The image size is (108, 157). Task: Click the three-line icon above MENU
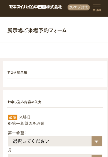click(97, 5)
